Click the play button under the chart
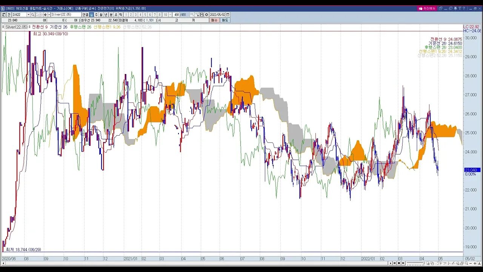 390,263
